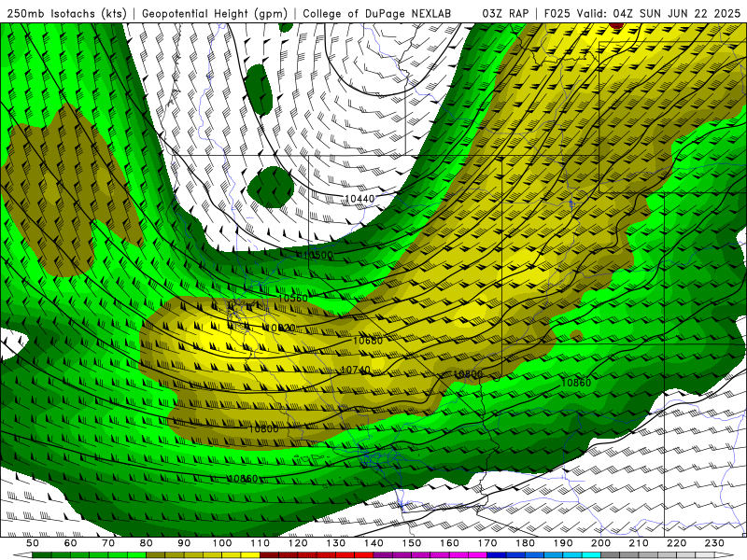This screenshot has height=560, width=747.
Task: Click the 220 value on the color scale
Action: 677,543
